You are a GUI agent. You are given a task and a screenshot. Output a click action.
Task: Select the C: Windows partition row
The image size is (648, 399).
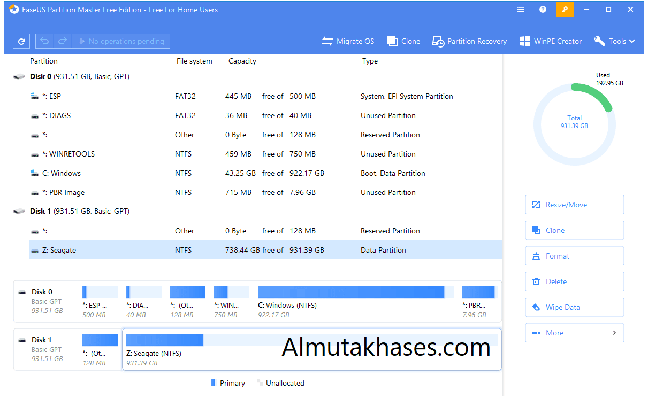[x=265, y=173]
